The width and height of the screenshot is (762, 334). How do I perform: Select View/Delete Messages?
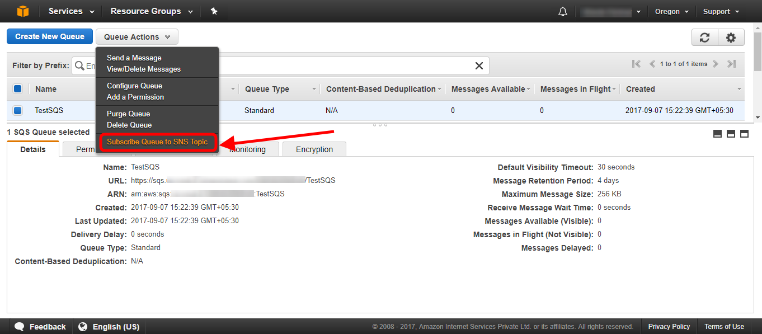point(144,69)
